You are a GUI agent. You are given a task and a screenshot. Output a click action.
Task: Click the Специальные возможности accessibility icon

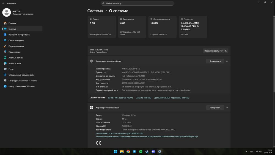coord(5,75)
